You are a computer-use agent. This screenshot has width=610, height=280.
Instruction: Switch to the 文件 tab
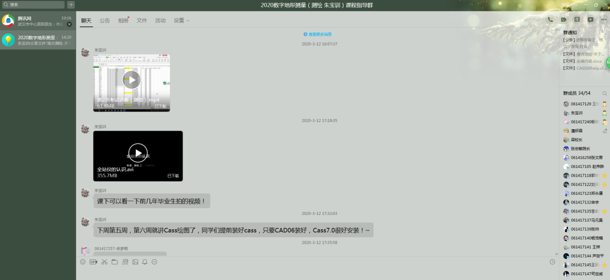tap(142, 21)
